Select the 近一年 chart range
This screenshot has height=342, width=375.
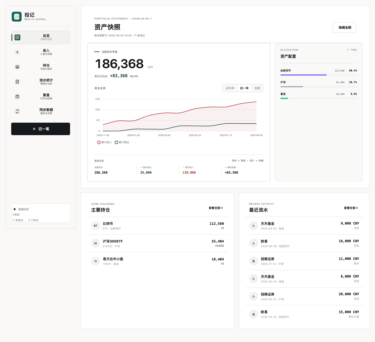pos(244,88)
